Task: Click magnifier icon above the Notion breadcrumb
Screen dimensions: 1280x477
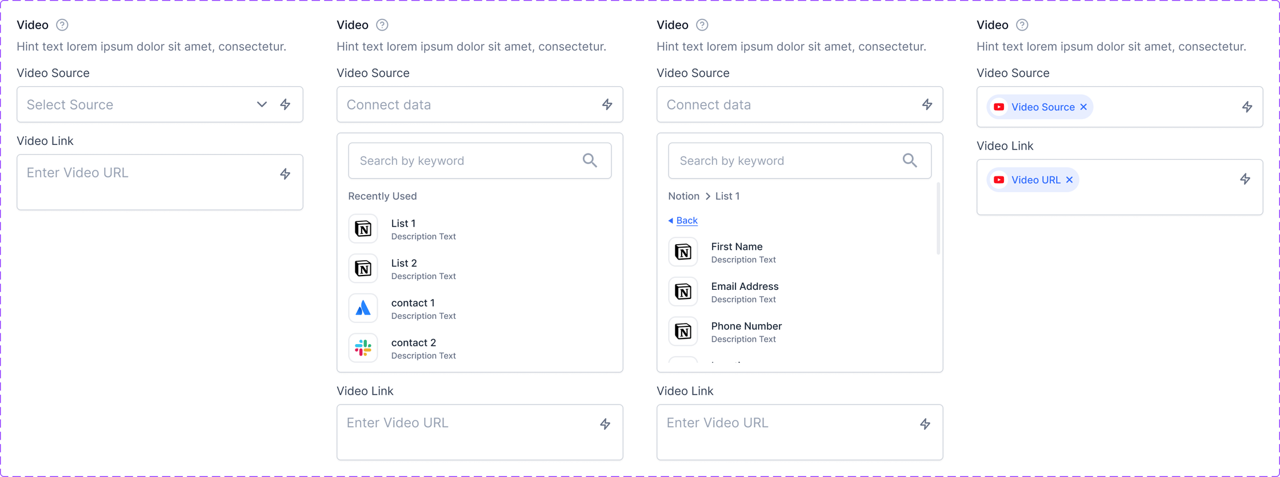Action: tap(910, 161)
